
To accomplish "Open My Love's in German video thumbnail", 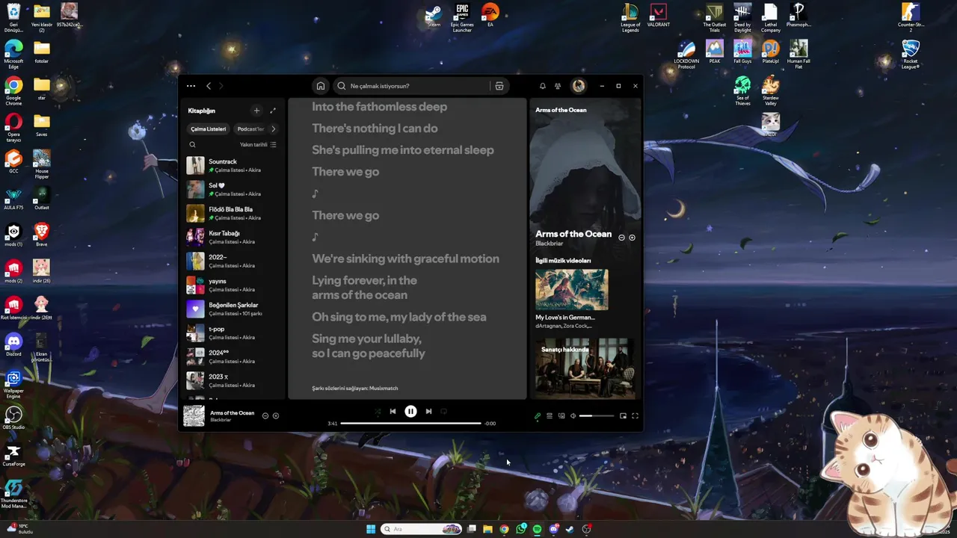I will click(x=572, y=290).
